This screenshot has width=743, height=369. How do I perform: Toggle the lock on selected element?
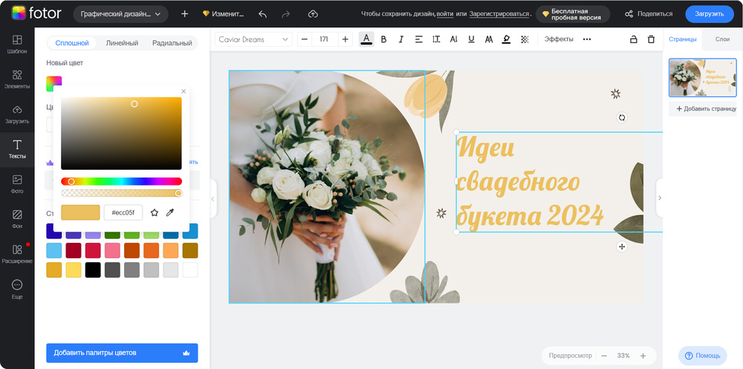tap(633, 39)
